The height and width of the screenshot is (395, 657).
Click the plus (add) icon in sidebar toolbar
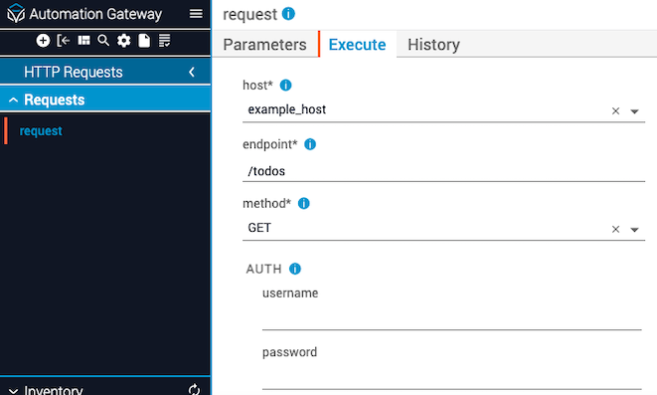[43, 41]
